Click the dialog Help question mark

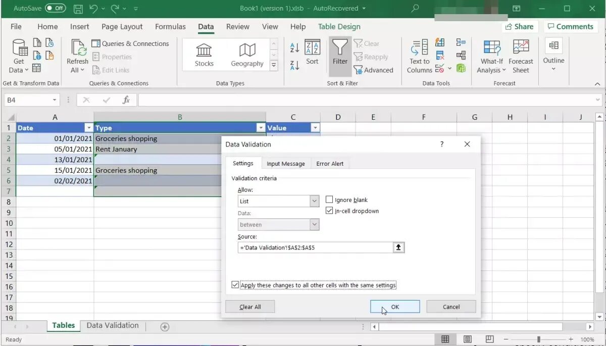click(x=442, y=144)
